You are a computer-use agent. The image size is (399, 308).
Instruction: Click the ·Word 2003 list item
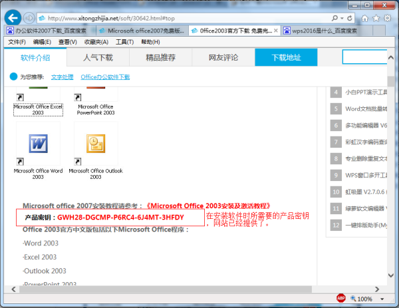click(41, 243)
